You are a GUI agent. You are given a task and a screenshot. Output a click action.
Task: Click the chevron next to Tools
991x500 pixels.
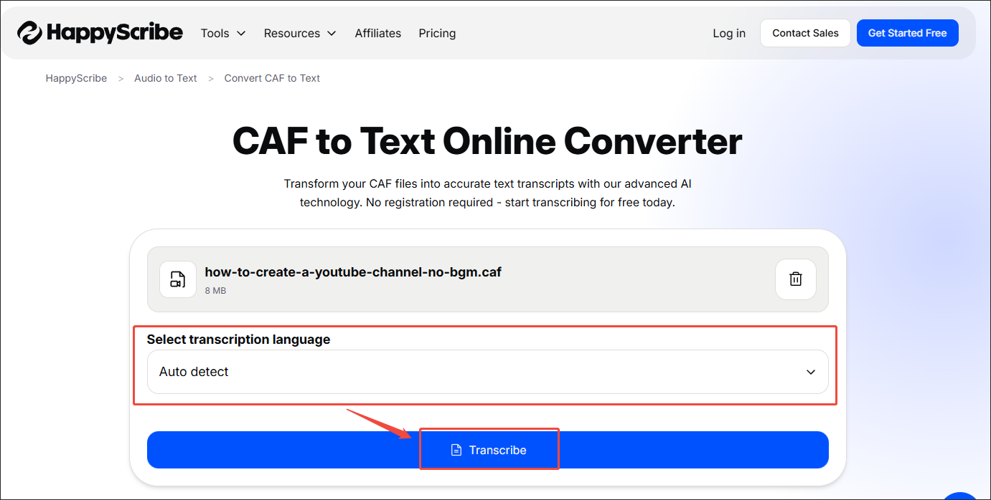242,33
